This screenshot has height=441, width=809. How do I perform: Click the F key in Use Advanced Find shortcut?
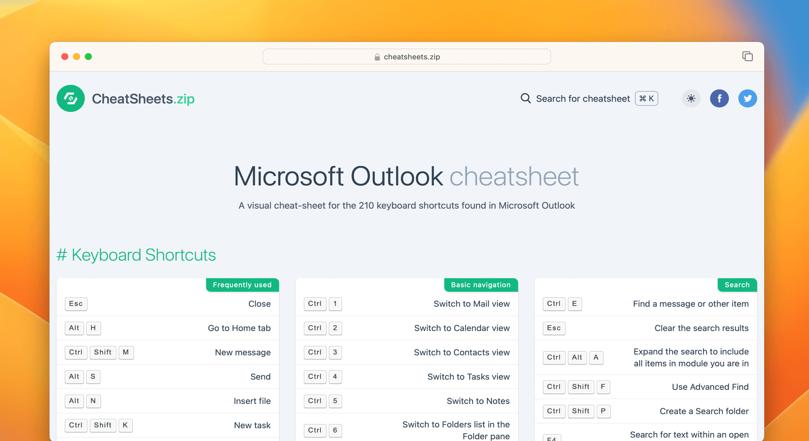(x=603, y=387)
